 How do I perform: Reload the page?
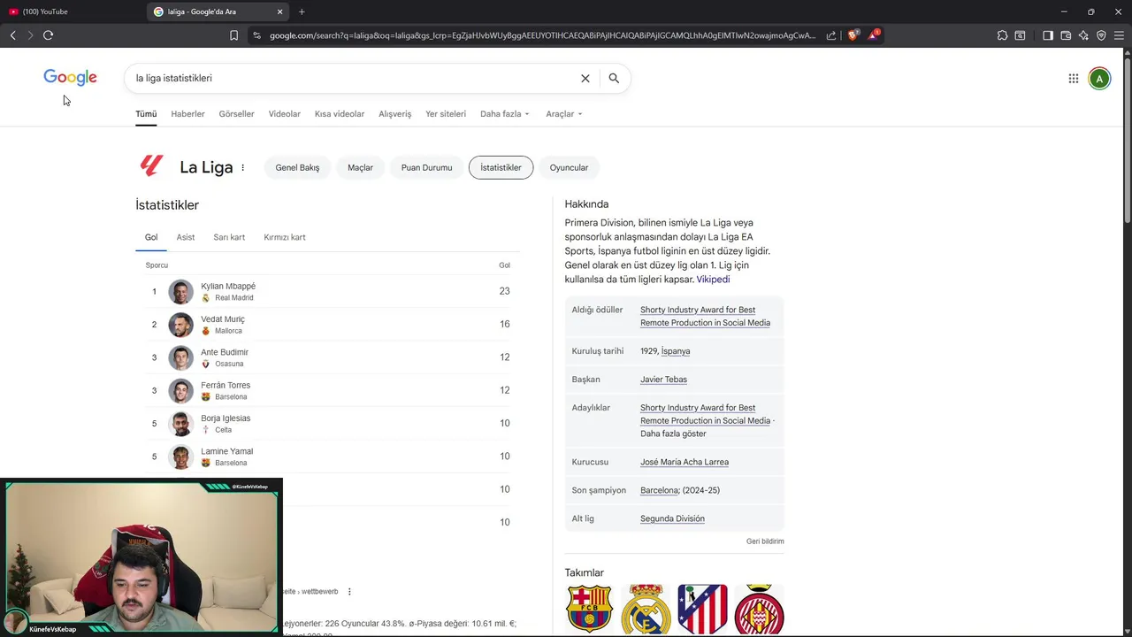point(48,35)
